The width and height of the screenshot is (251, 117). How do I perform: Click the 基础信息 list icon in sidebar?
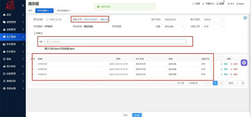(x=4, y=81)
